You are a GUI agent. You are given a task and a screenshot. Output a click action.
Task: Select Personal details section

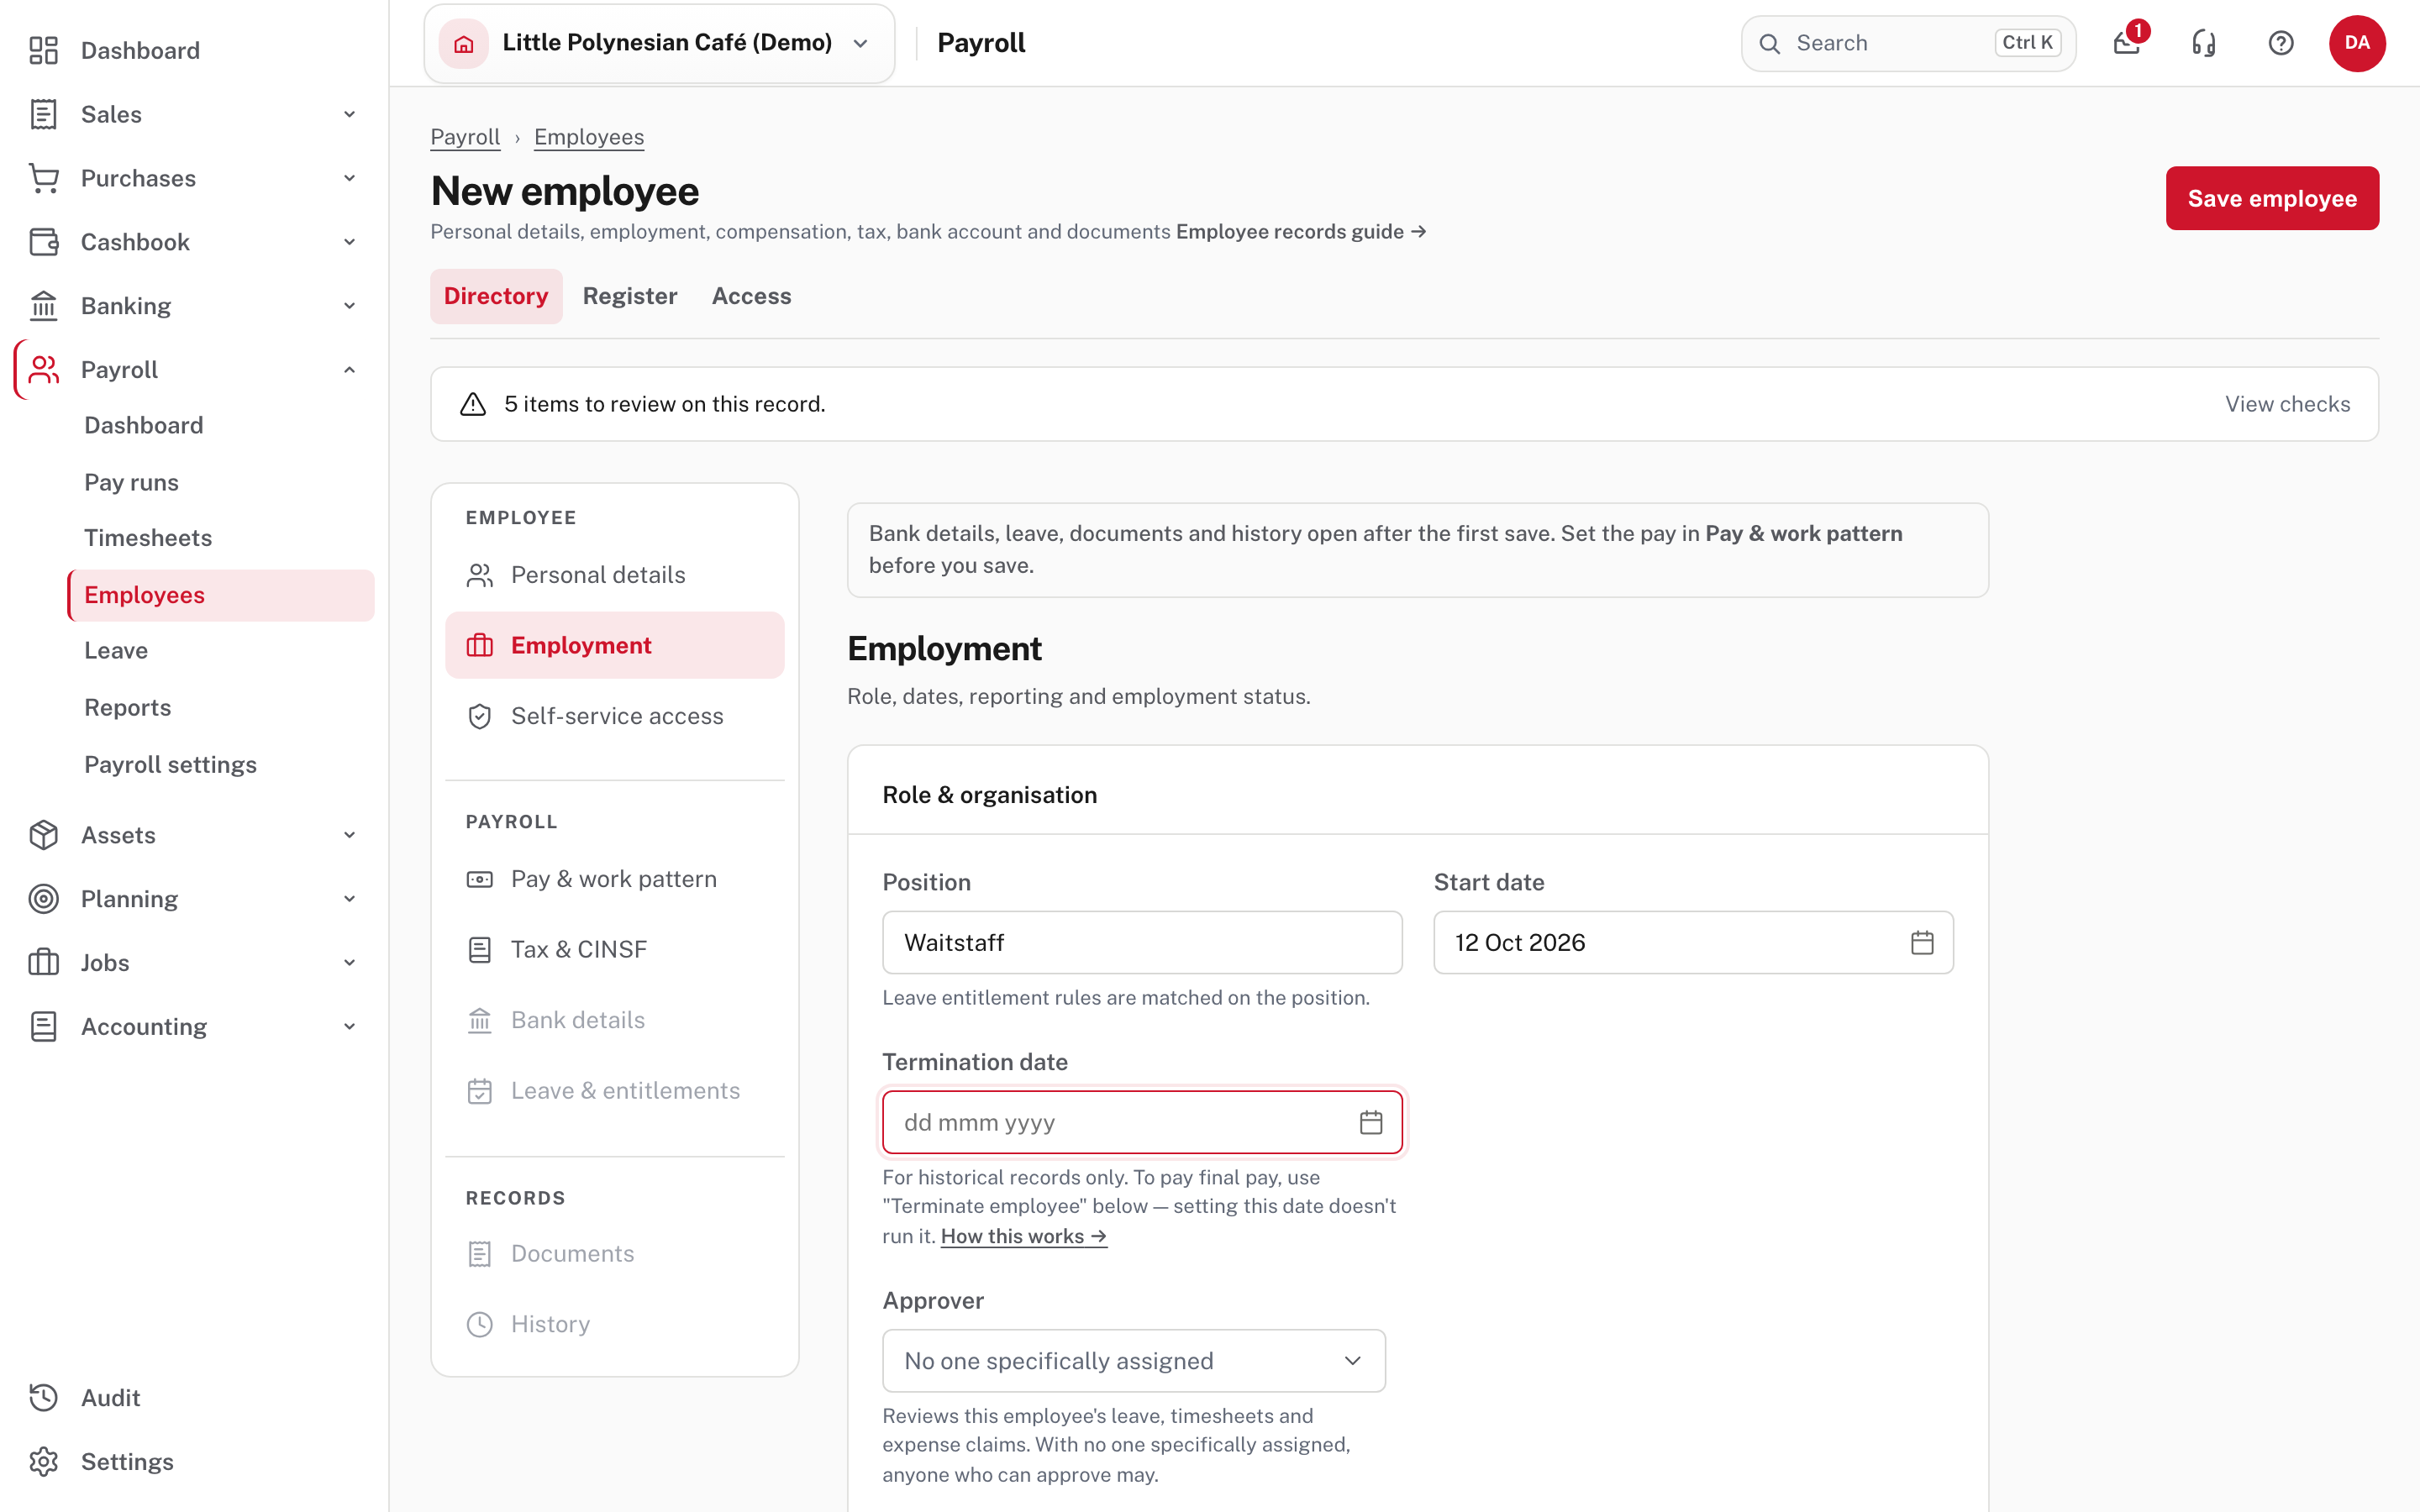[x=614, y=575]
